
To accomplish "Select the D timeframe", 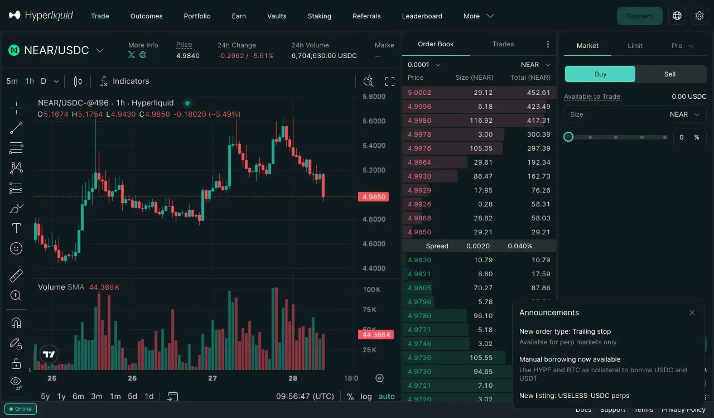I will pos(44,81).
